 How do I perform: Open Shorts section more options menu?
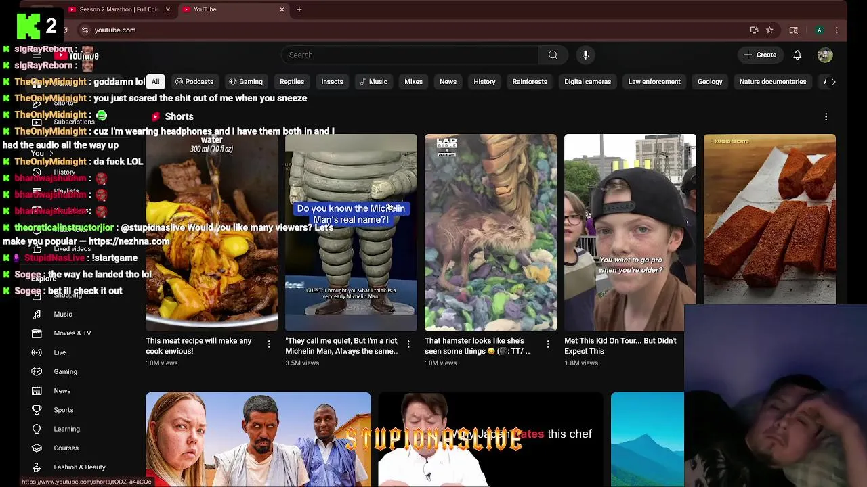click(x=826, y=116)
